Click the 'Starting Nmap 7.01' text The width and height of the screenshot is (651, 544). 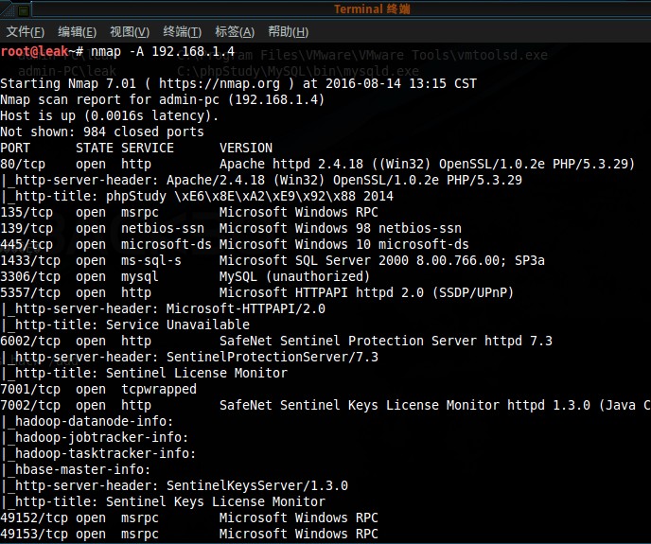(68, 83)
